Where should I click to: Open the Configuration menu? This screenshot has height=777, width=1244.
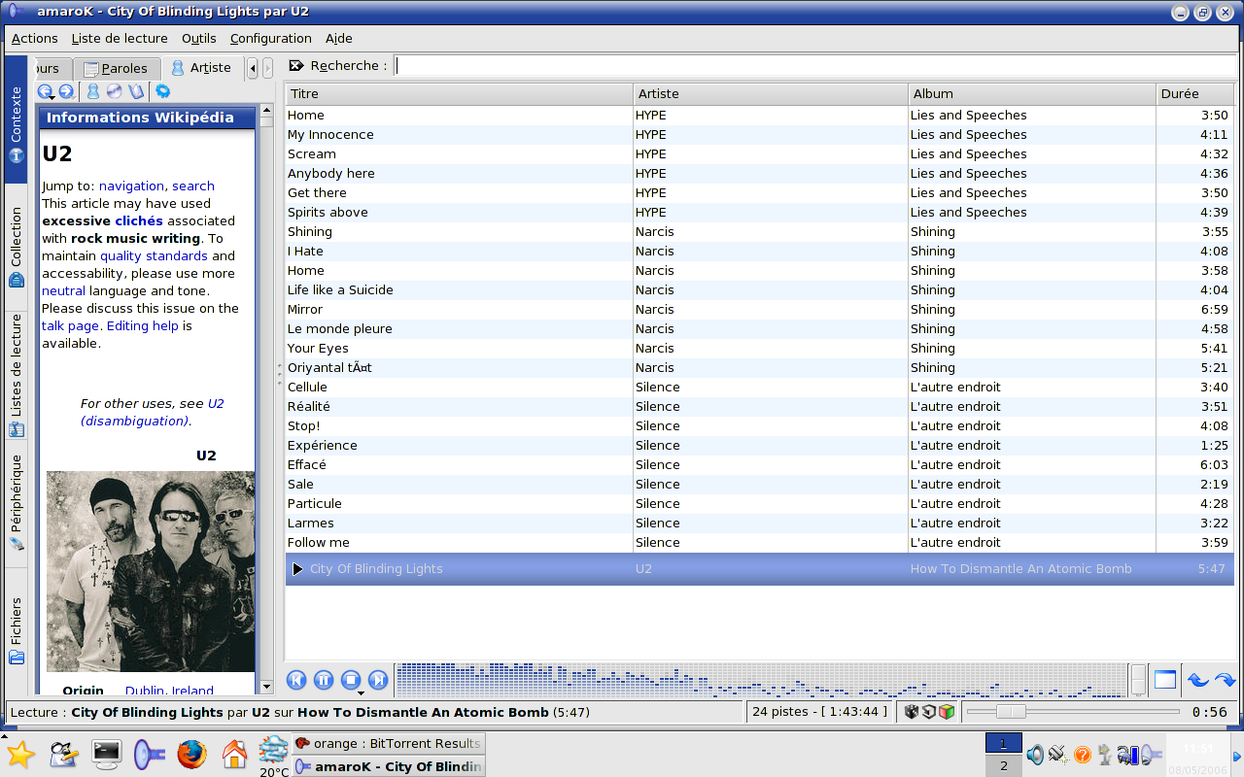(x=271, y=39)
